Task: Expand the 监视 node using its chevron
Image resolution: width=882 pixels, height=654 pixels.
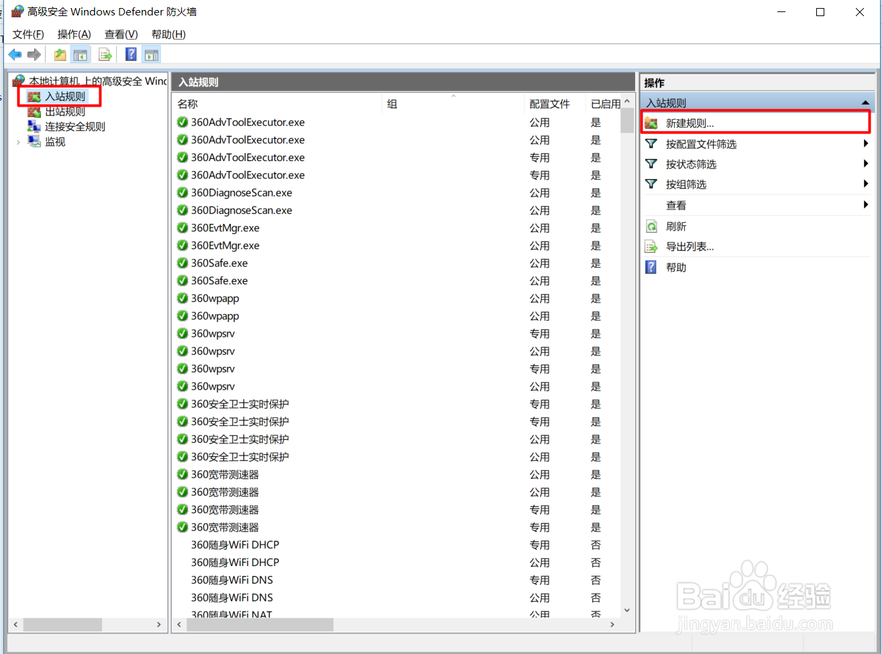Action: 18,142
